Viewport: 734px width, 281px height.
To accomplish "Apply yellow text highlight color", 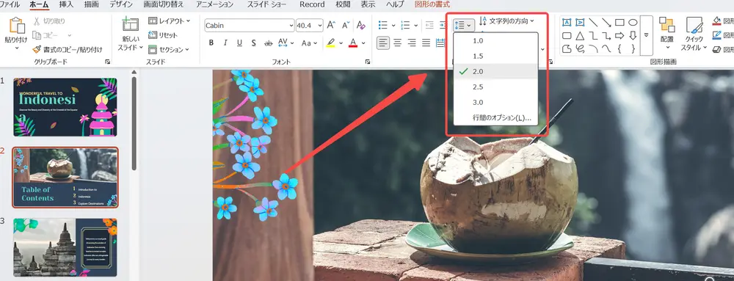I will [330, 43].
